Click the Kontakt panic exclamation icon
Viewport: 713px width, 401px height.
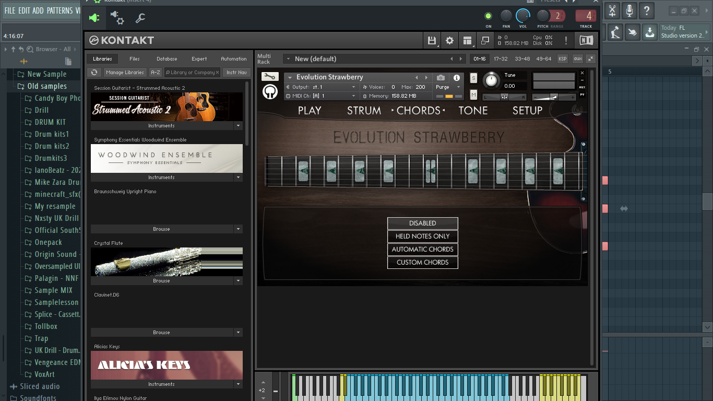[566, 41]
